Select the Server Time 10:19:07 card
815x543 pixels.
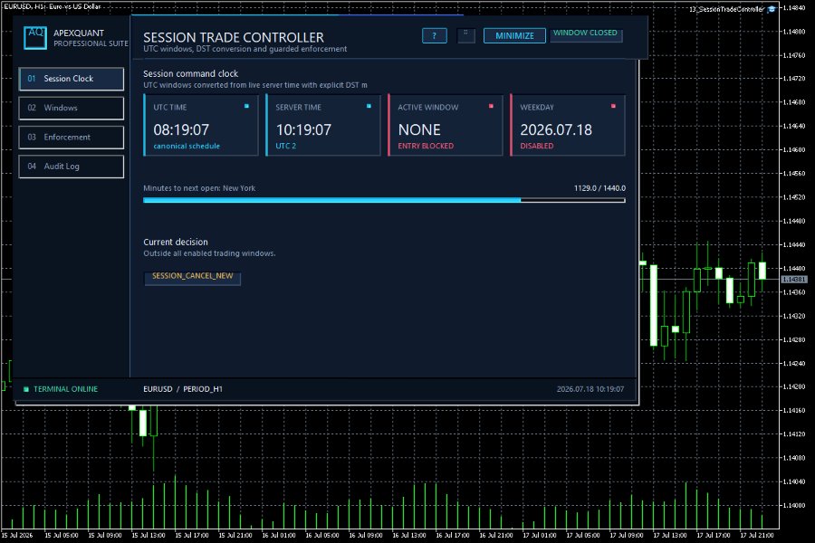coord(322,125)
